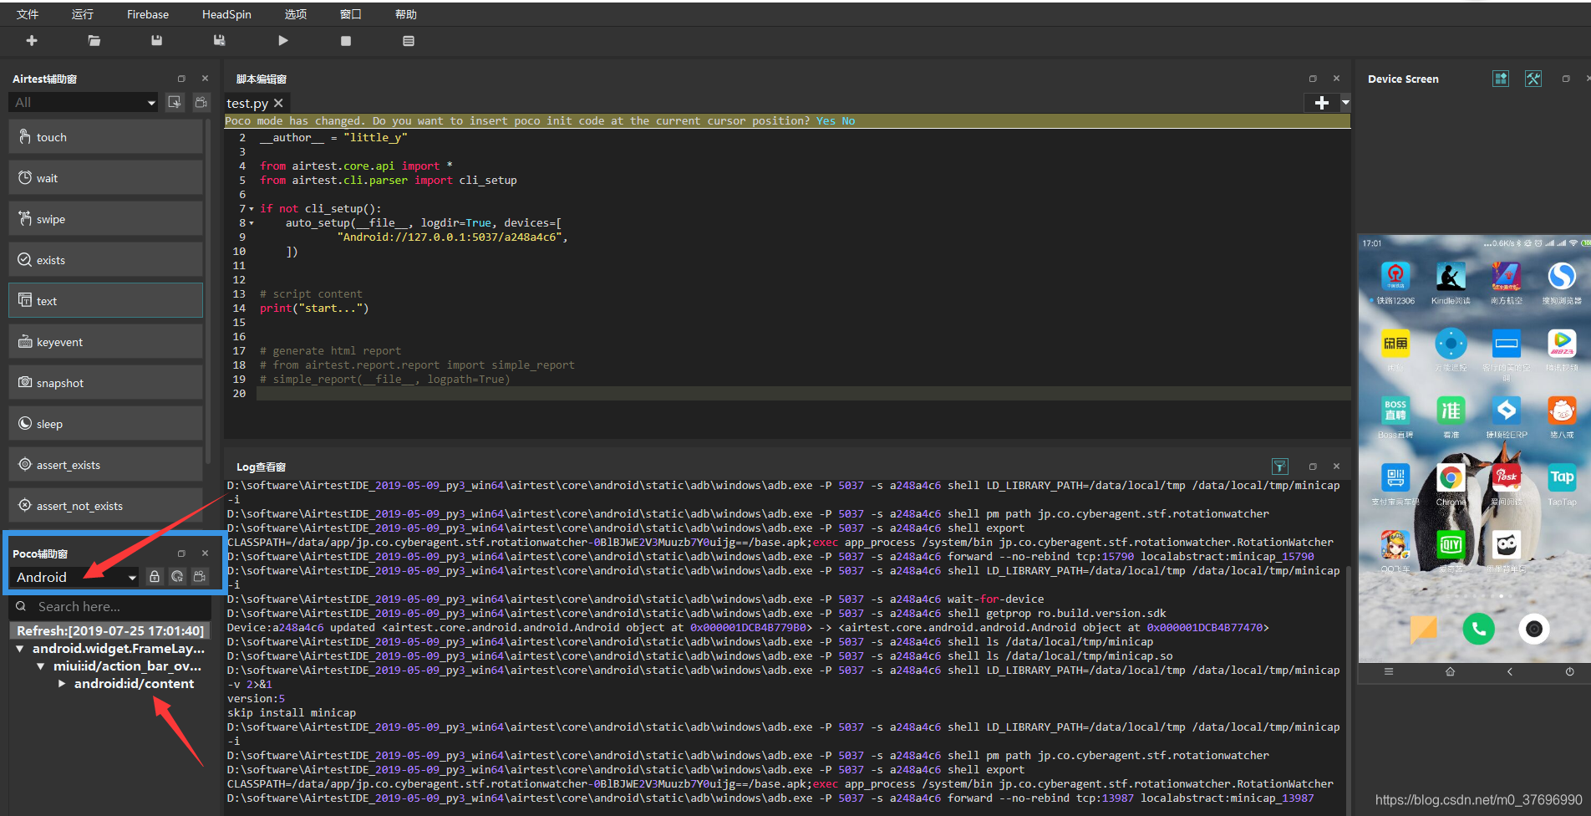Close the test.py tab
The image size is (1591, 816).
[x=278, y=103]
